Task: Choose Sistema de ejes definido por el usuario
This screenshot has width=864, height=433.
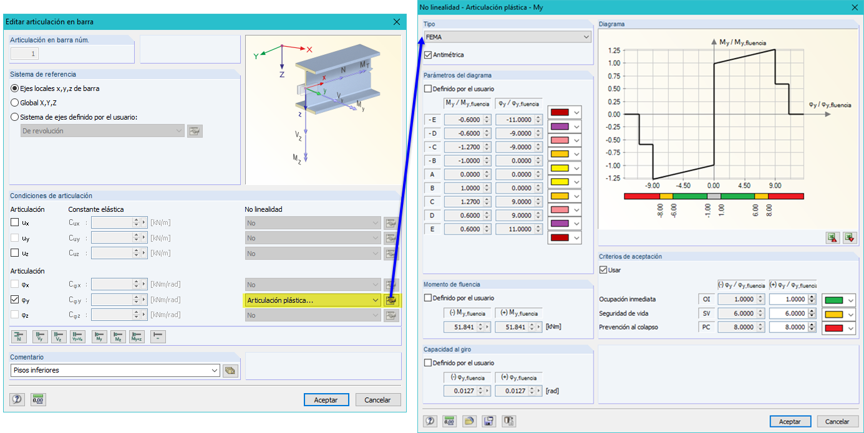Action: (74, 117)
